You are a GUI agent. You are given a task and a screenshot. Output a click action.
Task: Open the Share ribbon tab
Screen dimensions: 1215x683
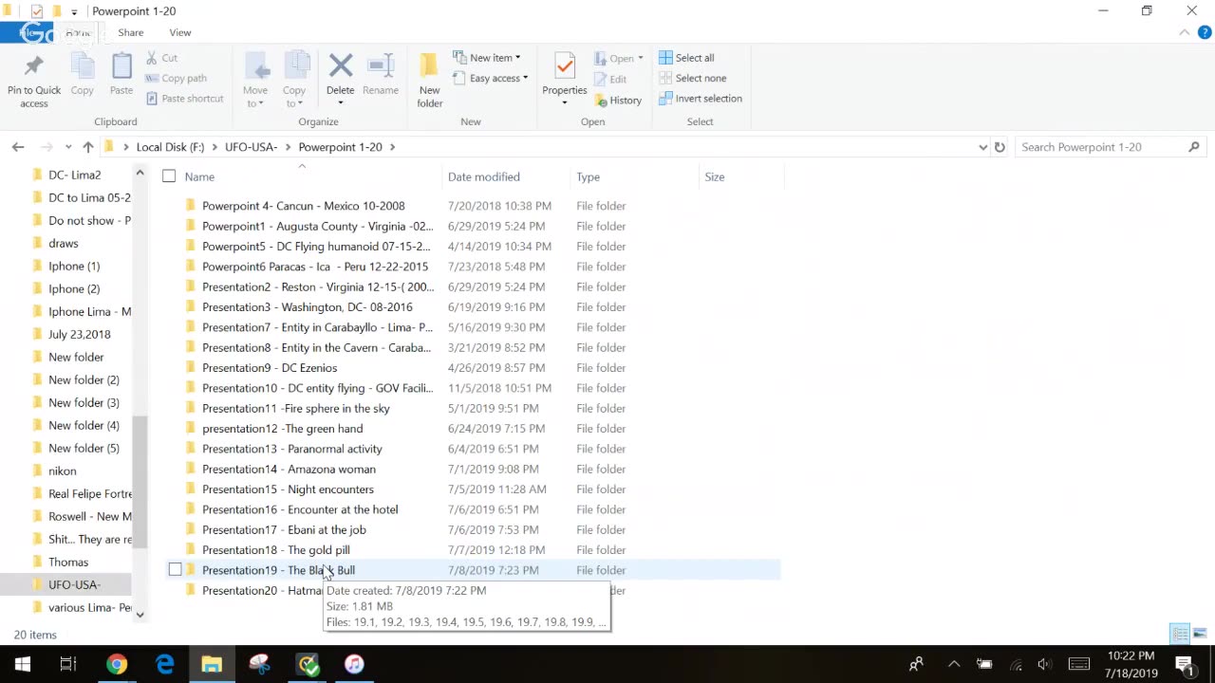pyautogui.click(x=131, y=32)
